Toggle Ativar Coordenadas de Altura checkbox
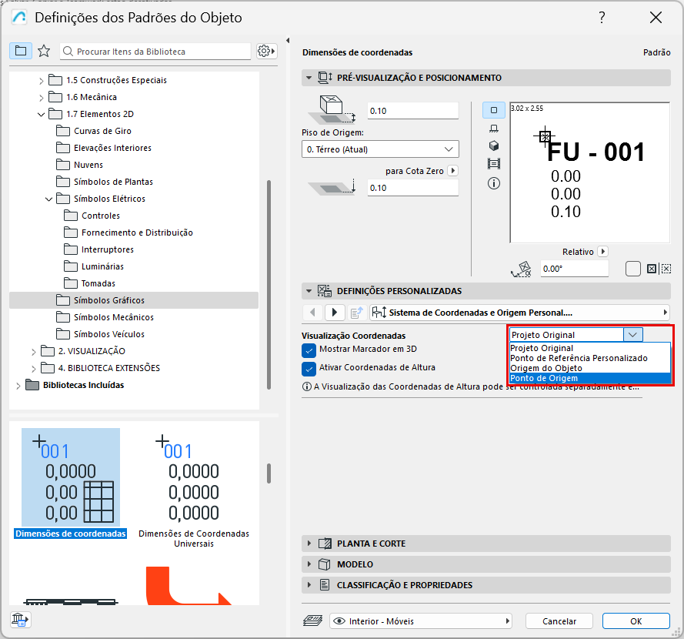The height and width of the screenshot is (639, 684). pyautogui.click(x=309, y=369)
